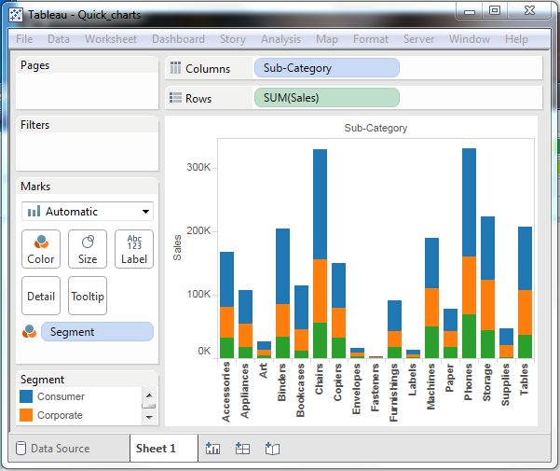
Task: Open the Label marks card button
Action: coord(133,249)
